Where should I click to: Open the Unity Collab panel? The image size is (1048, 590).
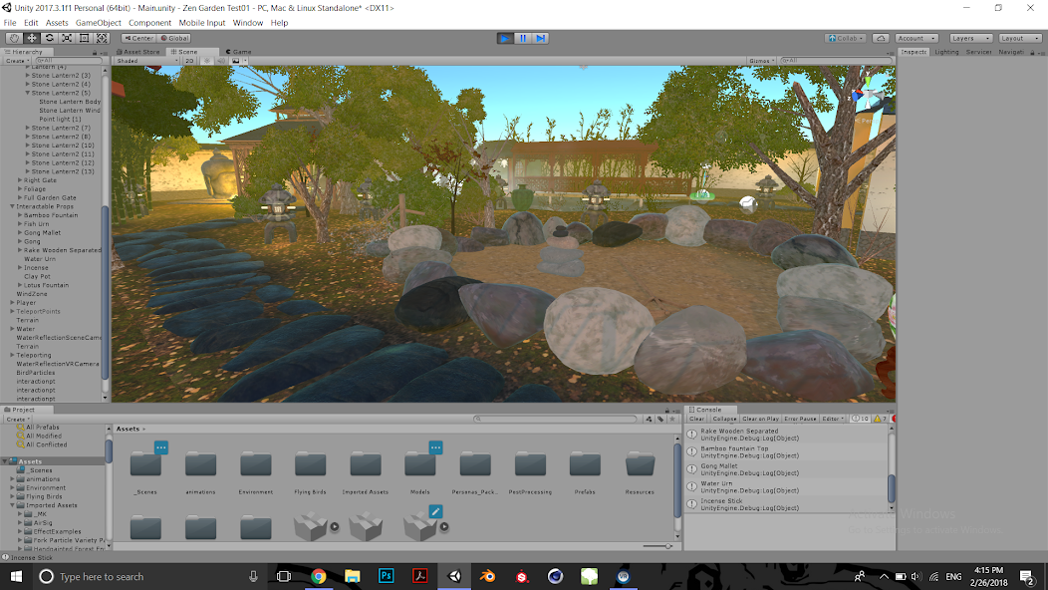pyautogui.click(x=846, y=37)
